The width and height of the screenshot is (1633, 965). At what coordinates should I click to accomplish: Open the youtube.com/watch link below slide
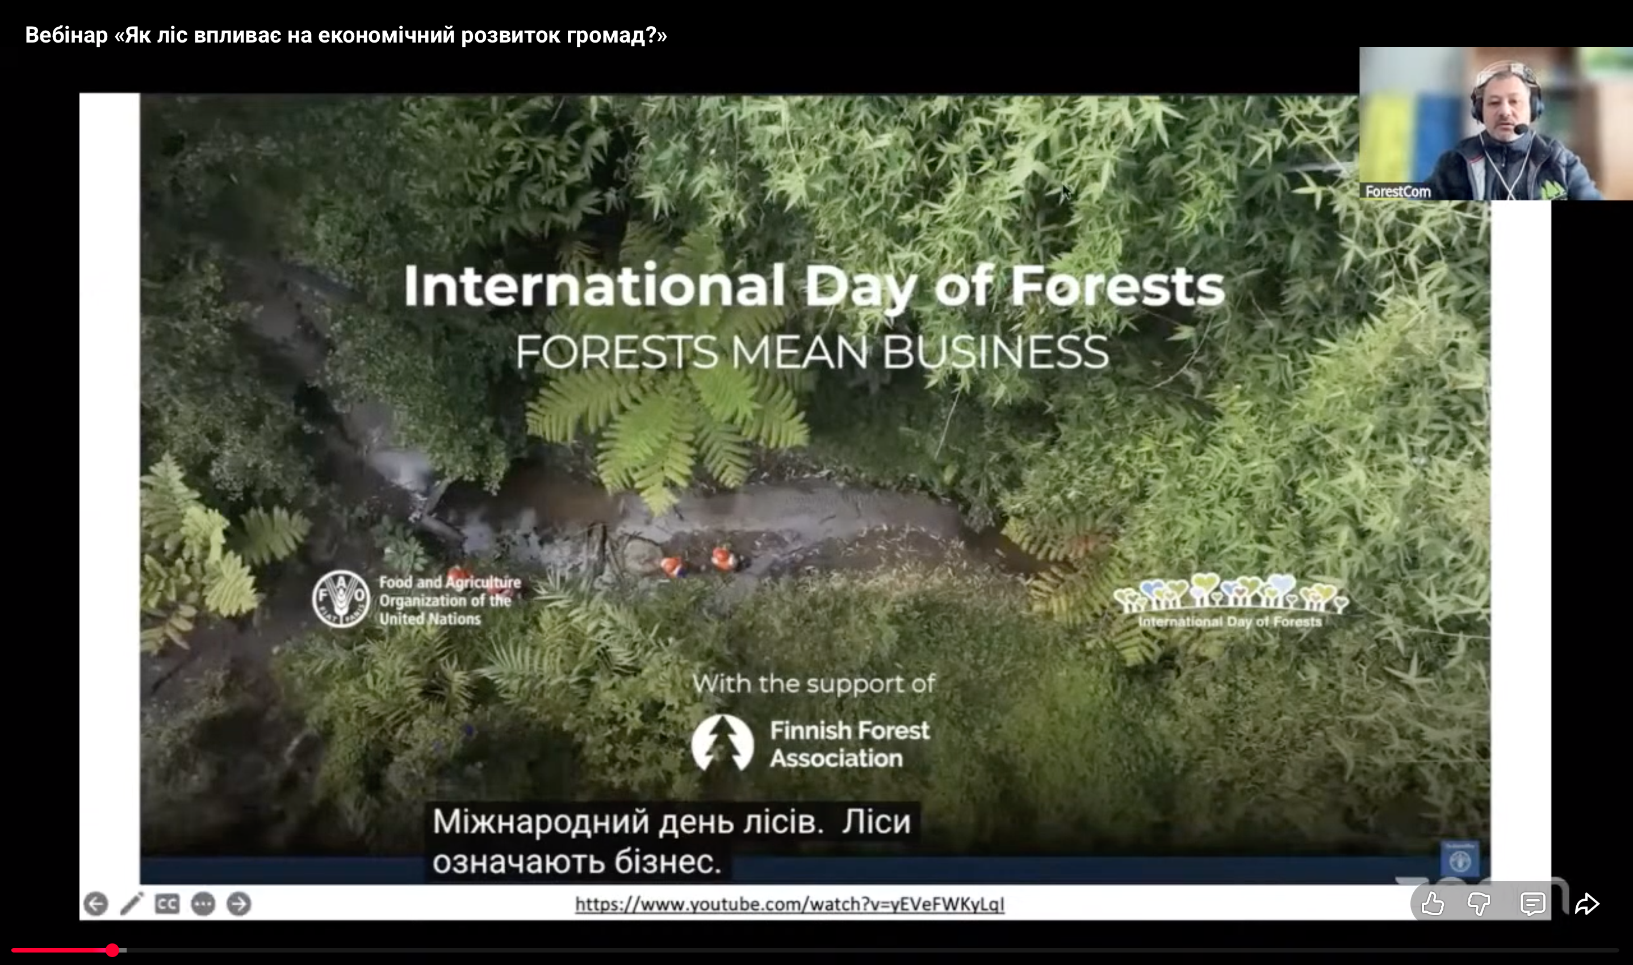tap(789, 904)
